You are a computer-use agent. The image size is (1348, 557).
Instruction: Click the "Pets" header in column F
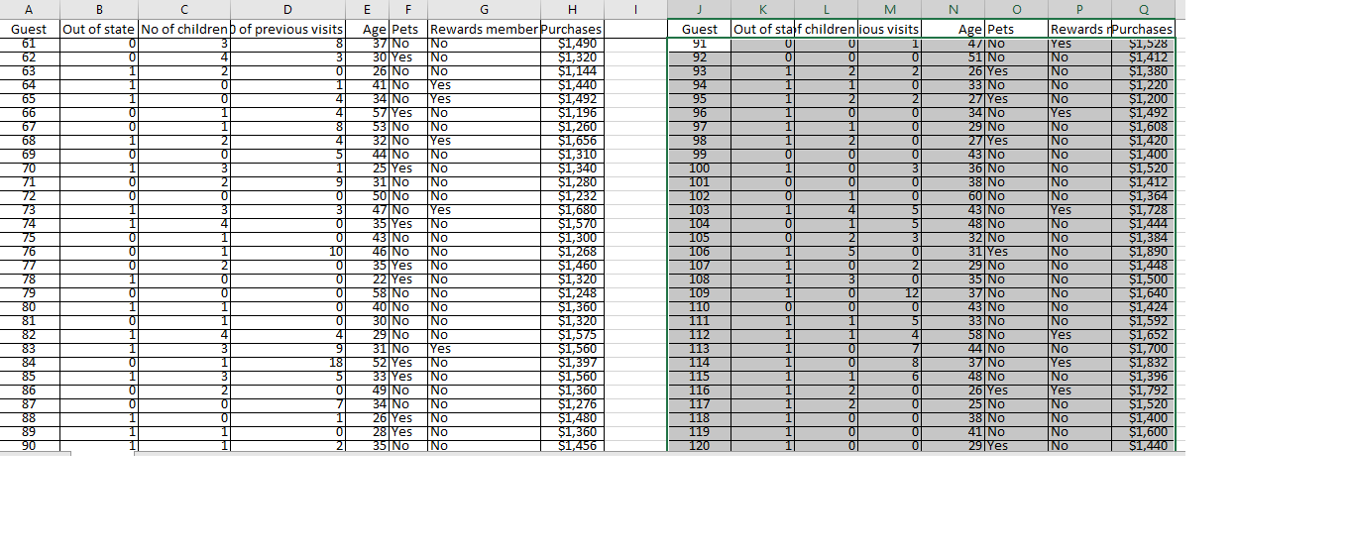pos(407,30)
